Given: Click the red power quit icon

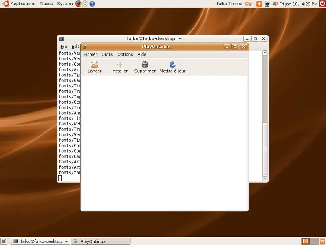Looking at the screenshot, I should point(322,4).
